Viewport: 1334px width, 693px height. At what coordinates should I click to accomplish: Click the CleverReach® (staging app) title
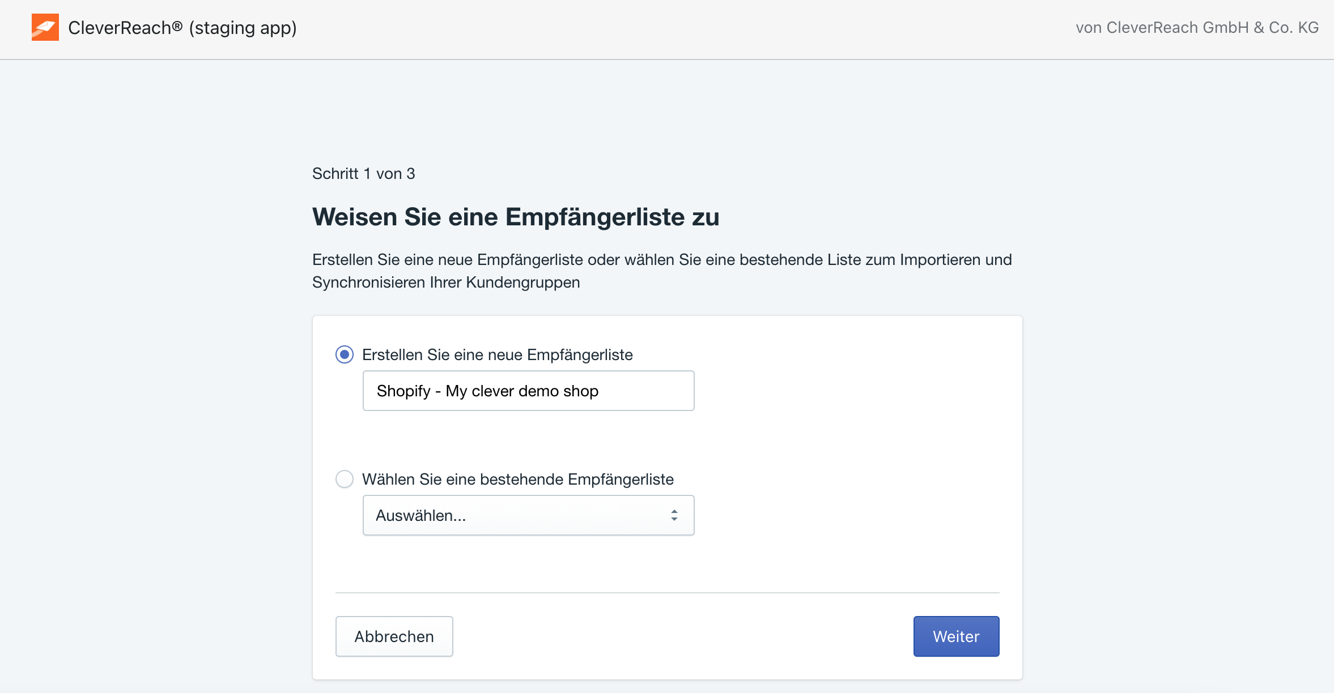182,27
